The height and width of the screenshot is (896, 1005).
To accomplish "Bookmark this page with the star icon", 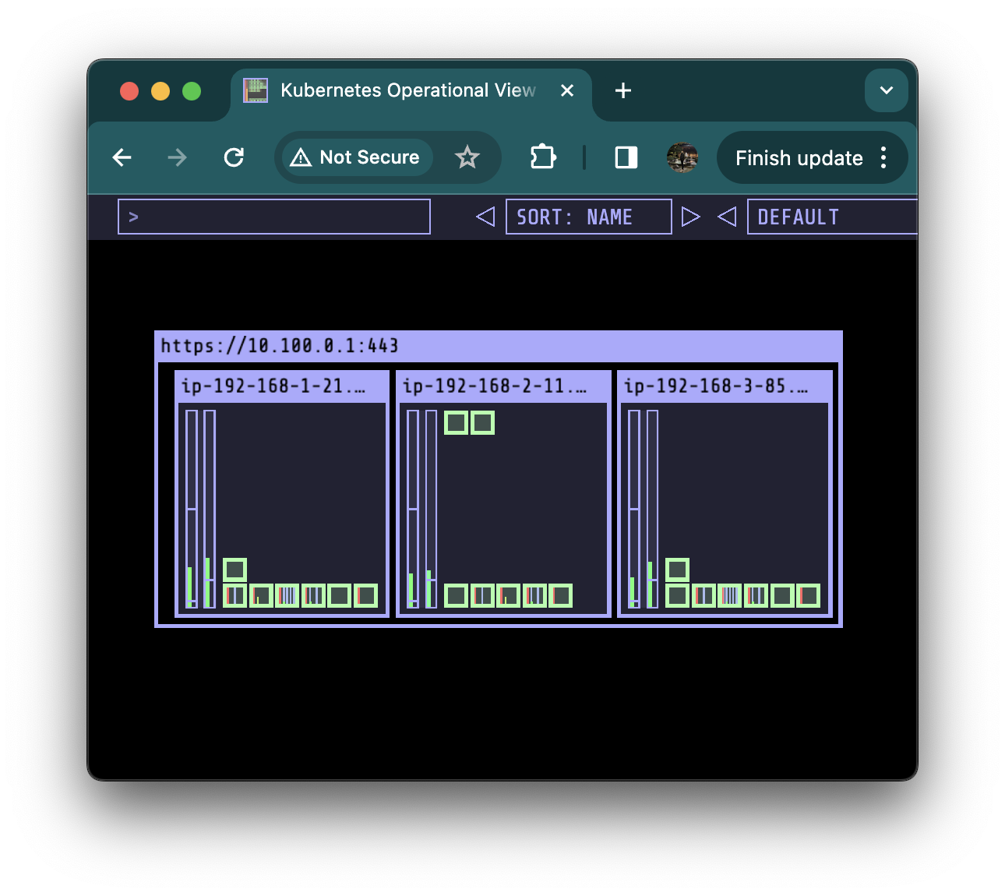I will (467, 157).
